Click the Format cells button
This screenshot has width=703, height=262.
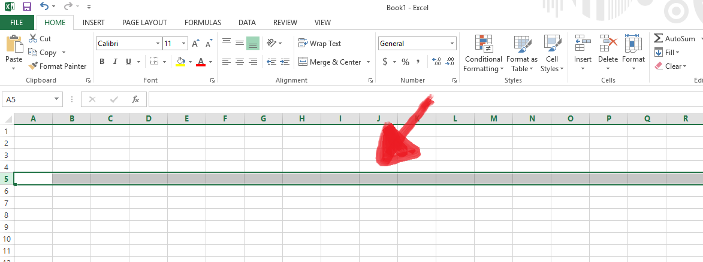(633, 53)
